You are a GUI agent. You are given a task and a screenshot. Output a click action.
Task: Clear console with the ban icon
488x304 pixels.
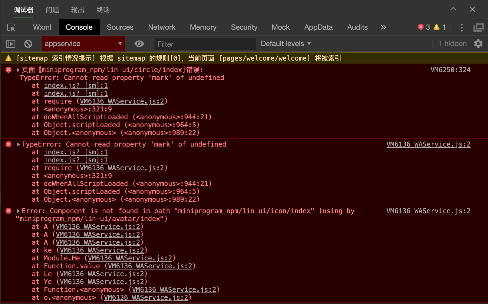pos(28,44)
